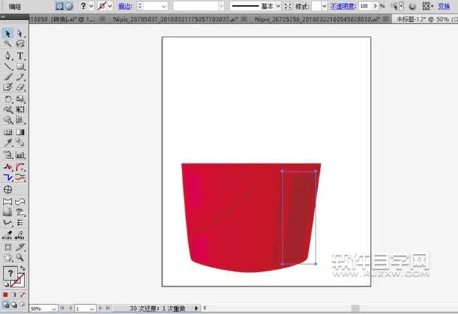
Task: Click the fill question-mark swatch in toolbox
Action: tap(11, 273)
